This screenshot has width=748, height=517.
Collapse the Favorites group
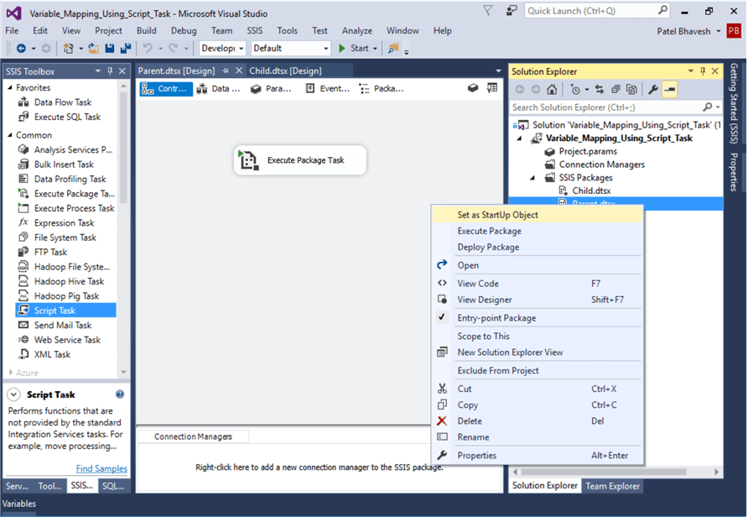(9, 87)
